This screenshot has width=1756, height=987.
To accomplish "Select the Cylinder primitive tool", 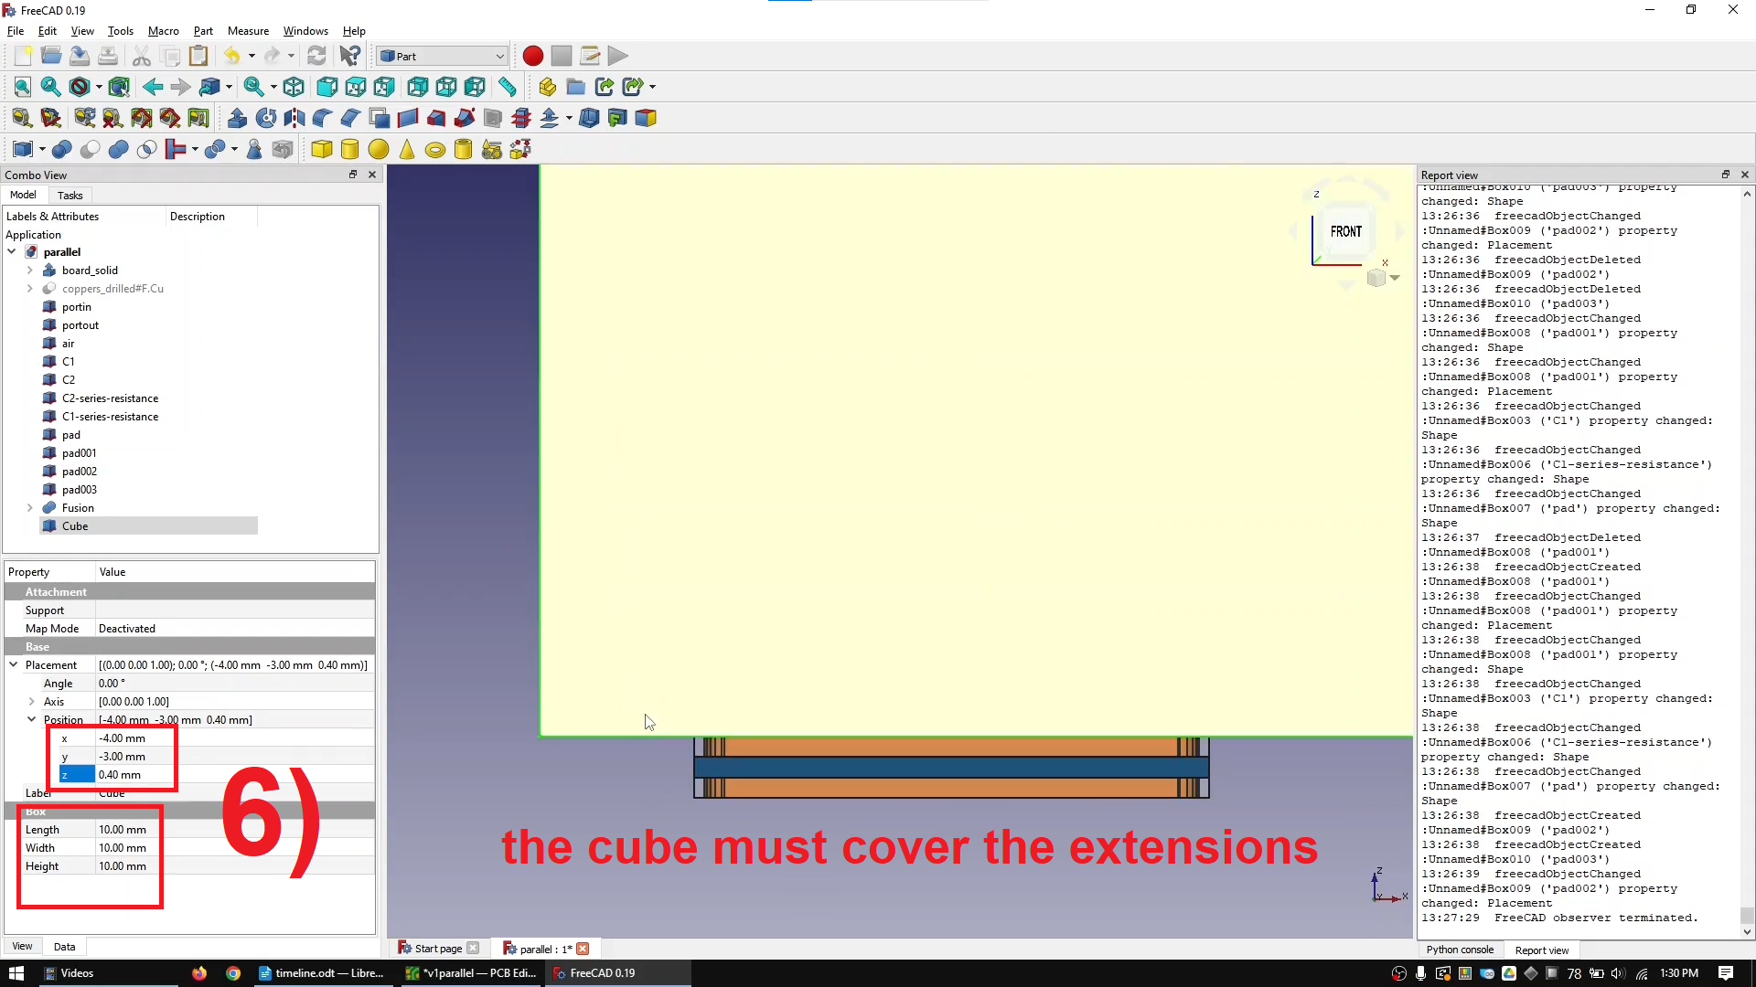I will point(350,149).
